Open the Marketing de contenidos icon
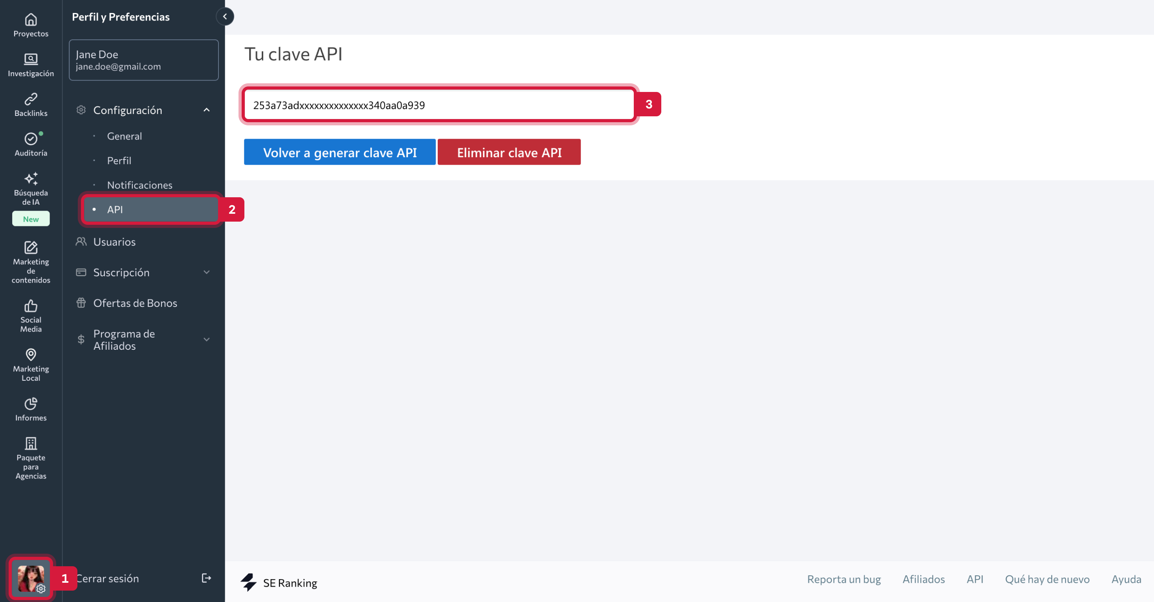Screen dimensions: 1154x602 [x=31, y=247]
